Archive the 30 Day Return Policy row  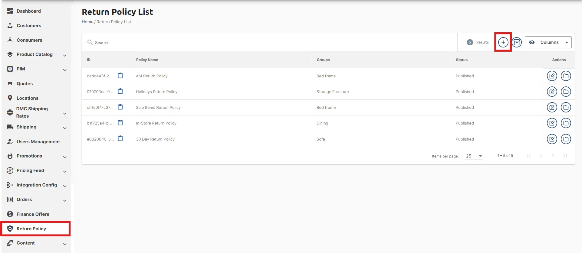[566, 139]
